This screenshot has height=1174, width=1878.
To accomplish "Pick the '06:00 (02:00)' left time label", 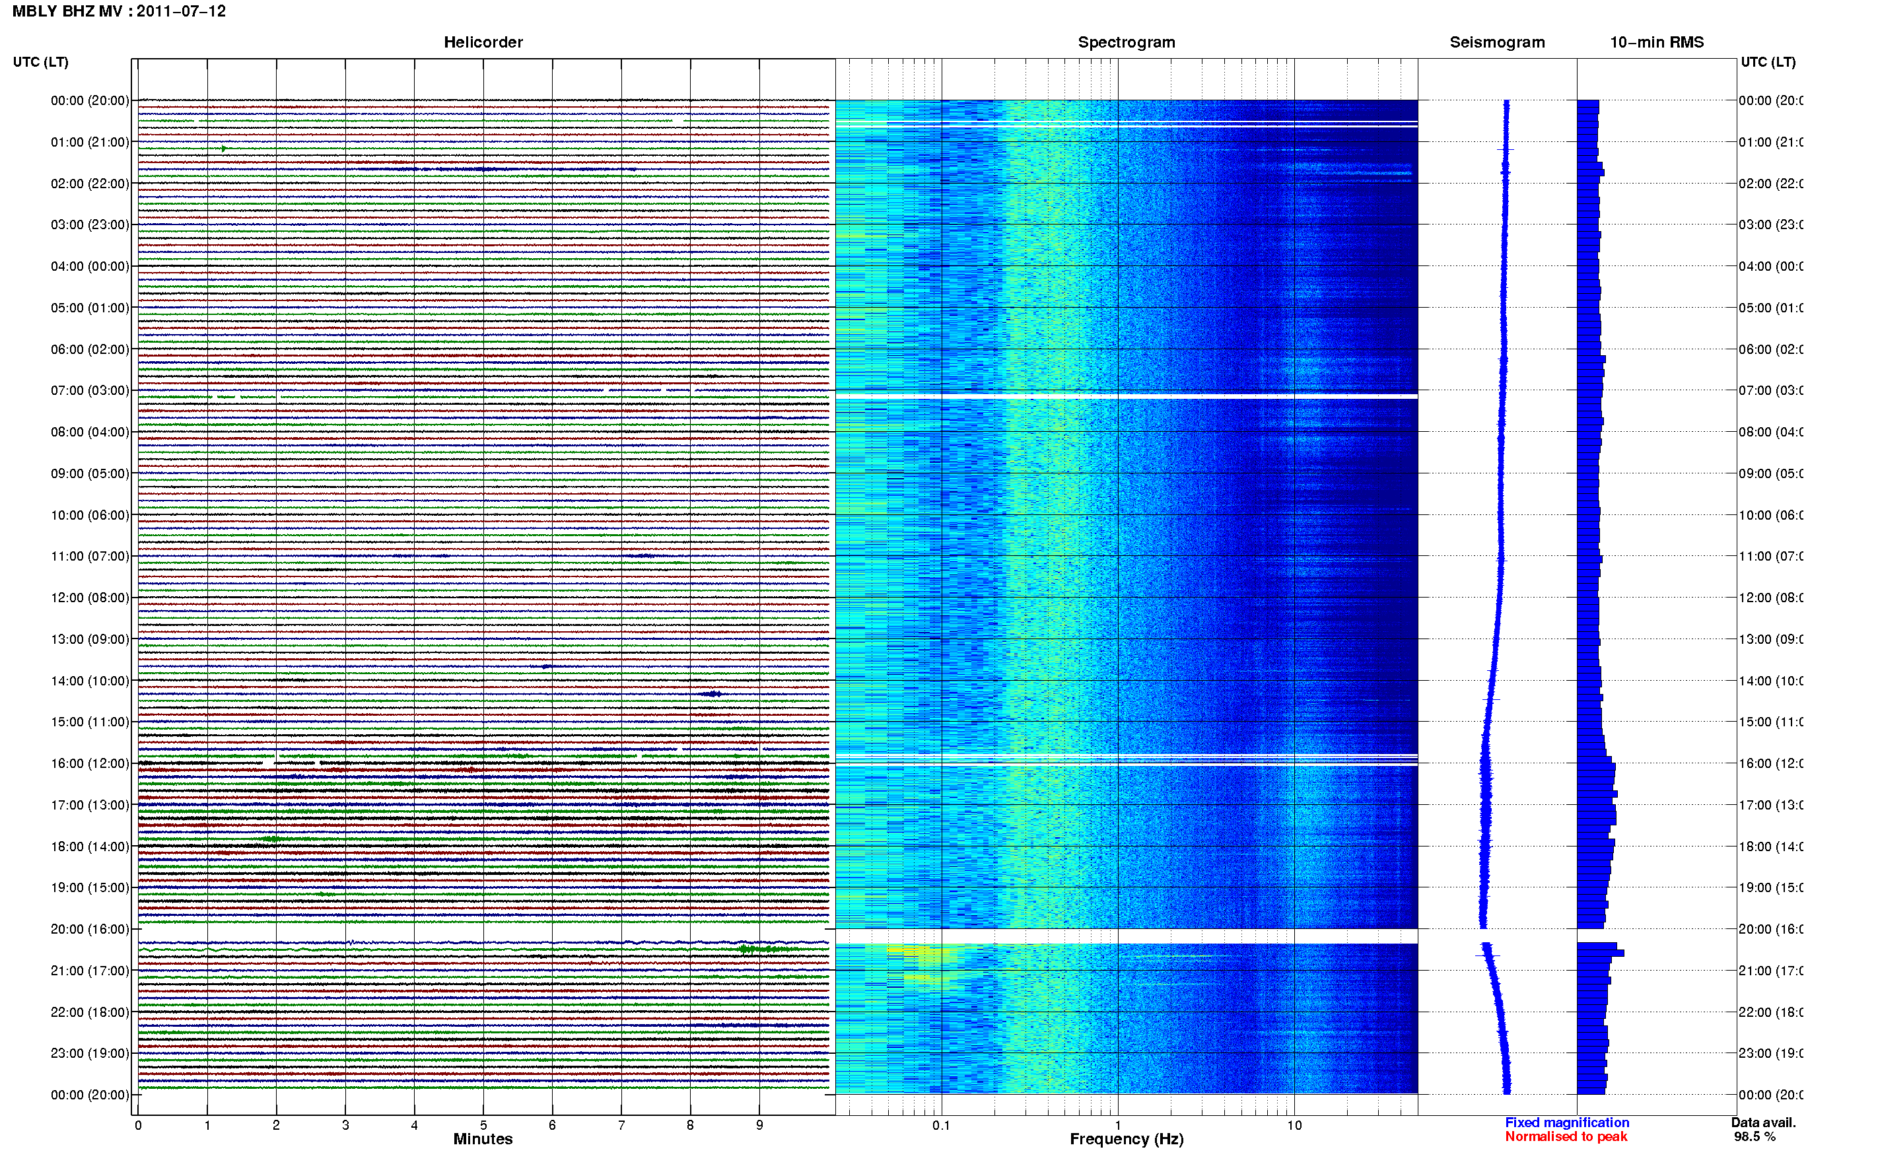I will click(90, 349).
